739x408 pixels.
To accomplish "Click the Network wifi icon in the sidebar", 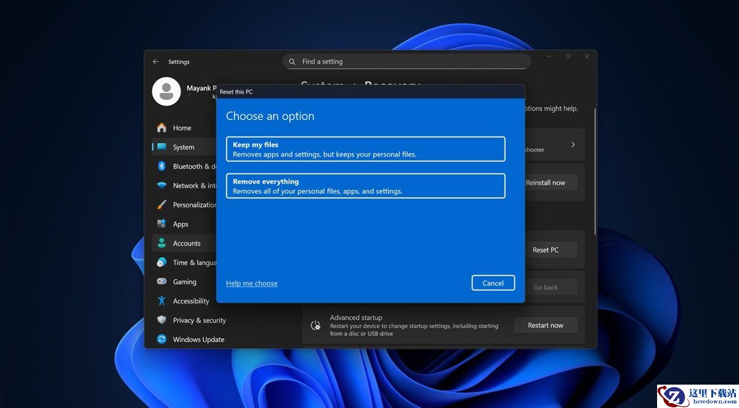I will point(161,185).
